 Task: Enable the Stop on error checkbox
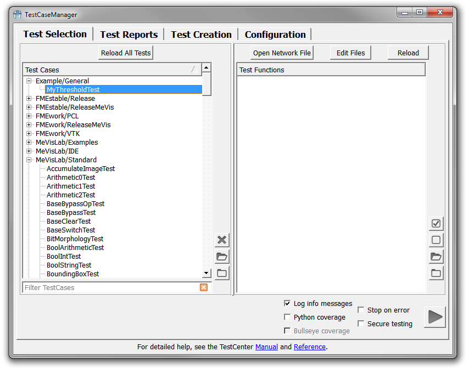[361, 310]
